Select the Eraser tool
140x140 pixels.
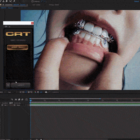[7, 1]
